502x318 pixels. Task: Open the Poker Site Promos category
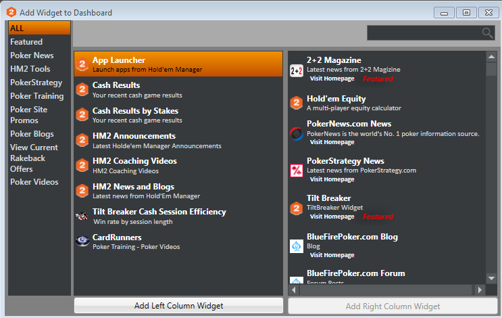pyautogui.click(x=29, y=115)
